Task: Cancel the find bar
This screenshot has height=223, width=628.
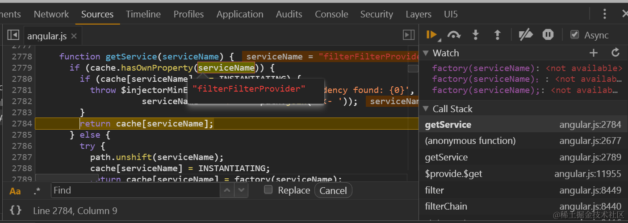Action: click(333, 190)
